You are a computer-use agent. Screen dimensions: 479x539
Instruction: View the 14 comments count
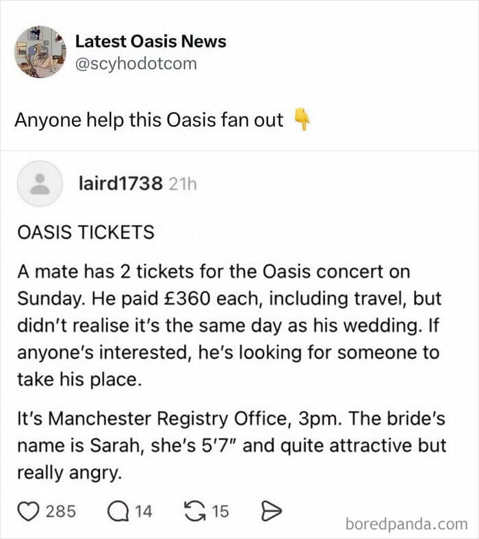point(144,511)
